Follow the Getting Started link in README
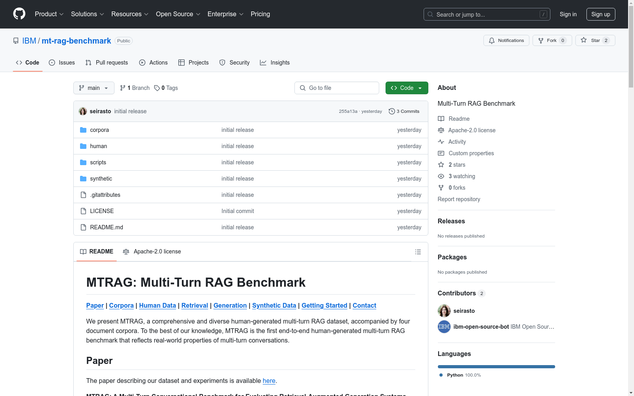This screenshot has height=396, width=634. [325, 305]
